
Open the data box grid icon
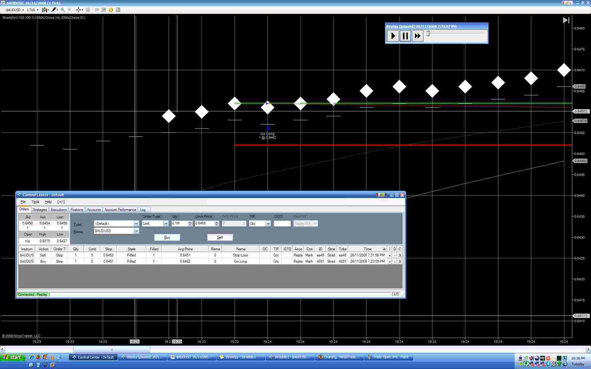[118, 10]
